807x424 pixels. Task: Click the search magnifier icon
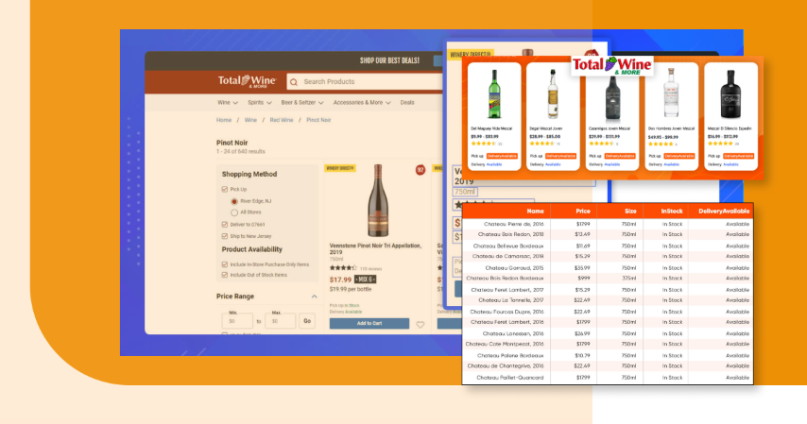tap(294, 82)
